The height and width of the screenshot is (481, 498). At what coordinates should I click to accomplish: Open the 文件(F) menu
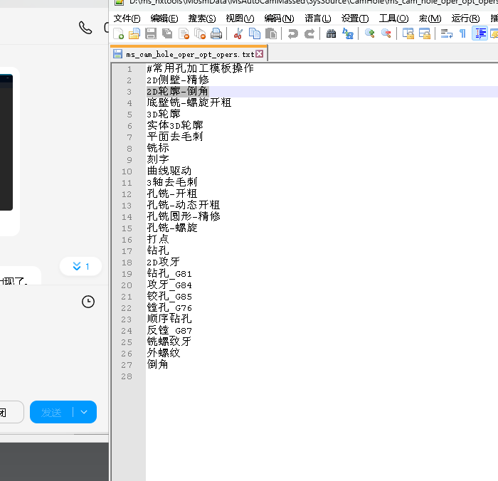[127, 18]
